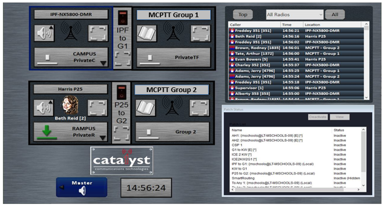Click the antenna tower icon in IPF-NX5800-DMR panel
This screenshot has width=385, height=206.
coord(71,31)
